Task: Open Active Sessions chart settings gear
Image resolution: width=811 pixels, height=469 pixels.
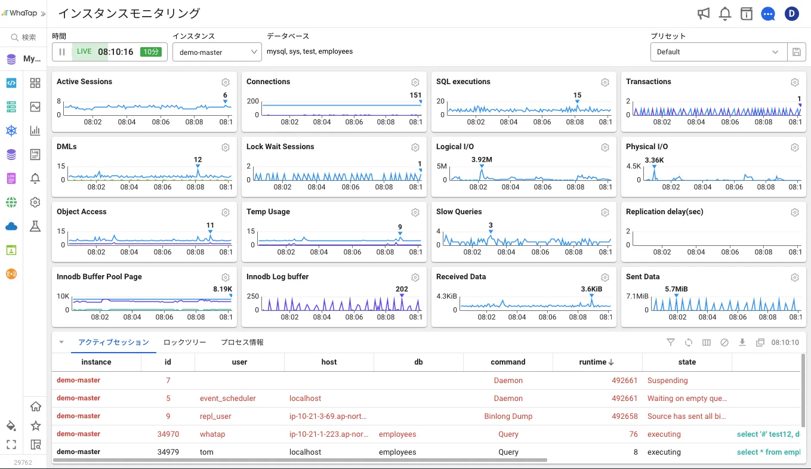Action: pyautogui.click(x=226, y=82)
